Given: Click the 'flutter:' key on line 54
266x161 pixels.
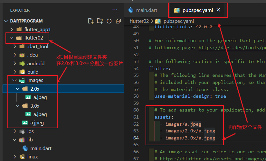Looking at the screenshot, I should click(x=160, y=68).
